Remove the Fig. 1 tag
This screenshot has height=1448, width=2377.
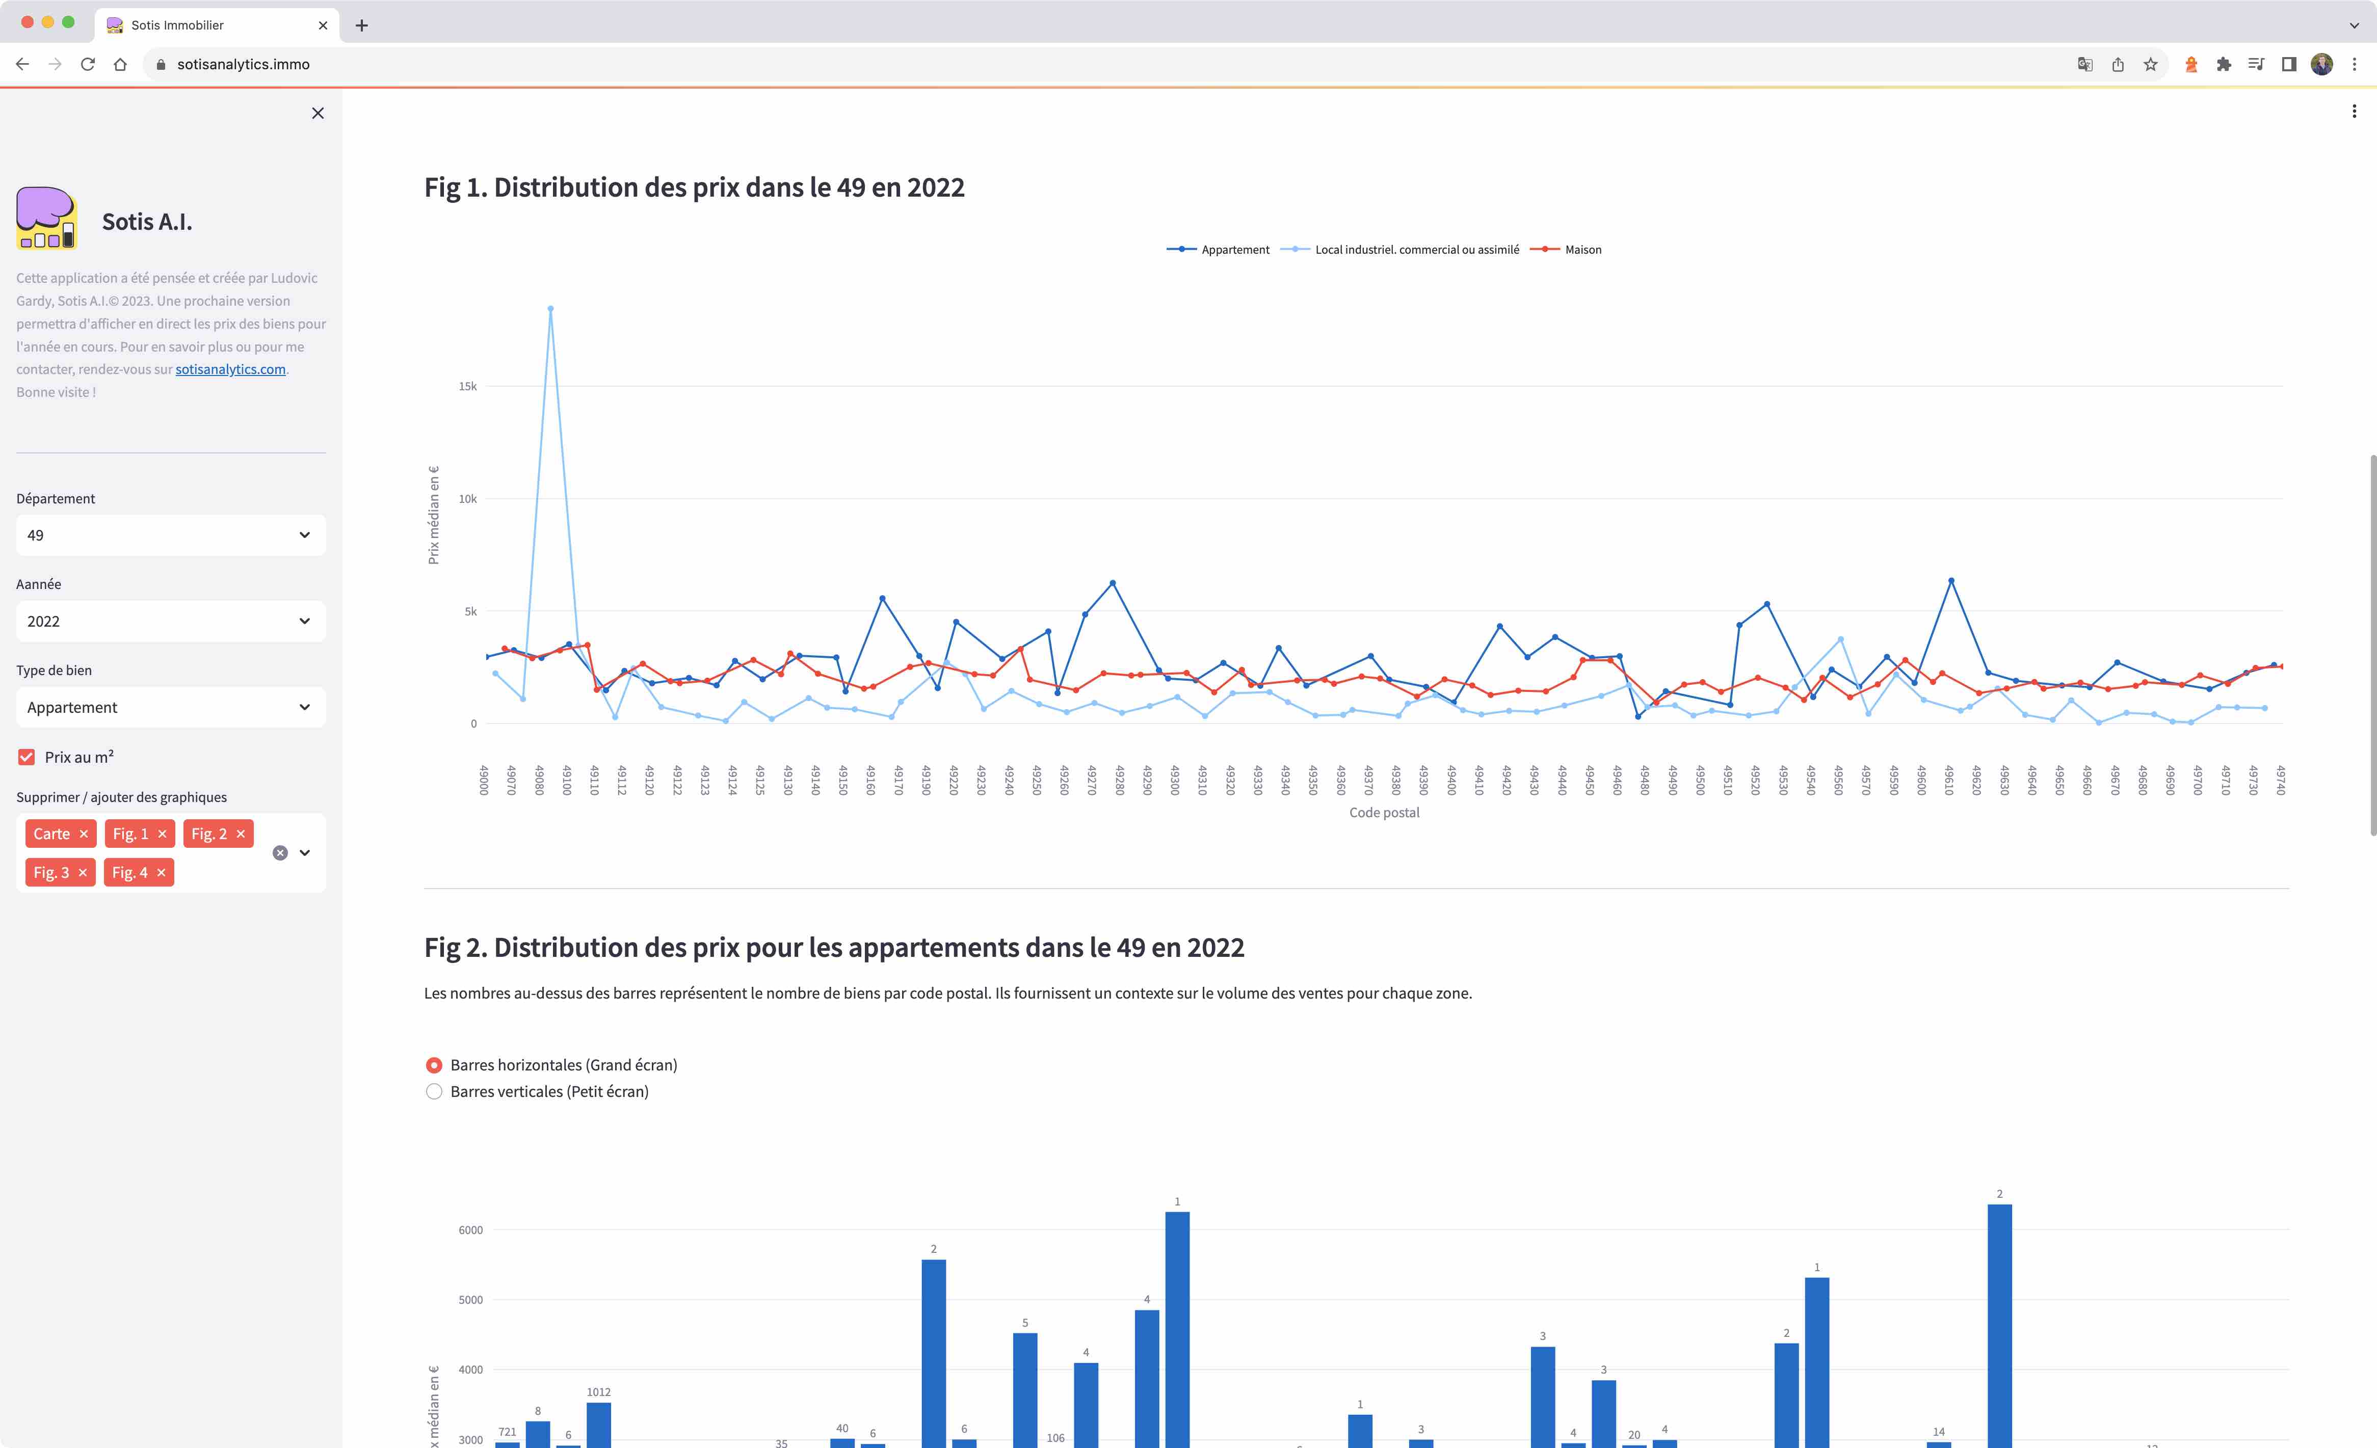(x=162, y=834)
